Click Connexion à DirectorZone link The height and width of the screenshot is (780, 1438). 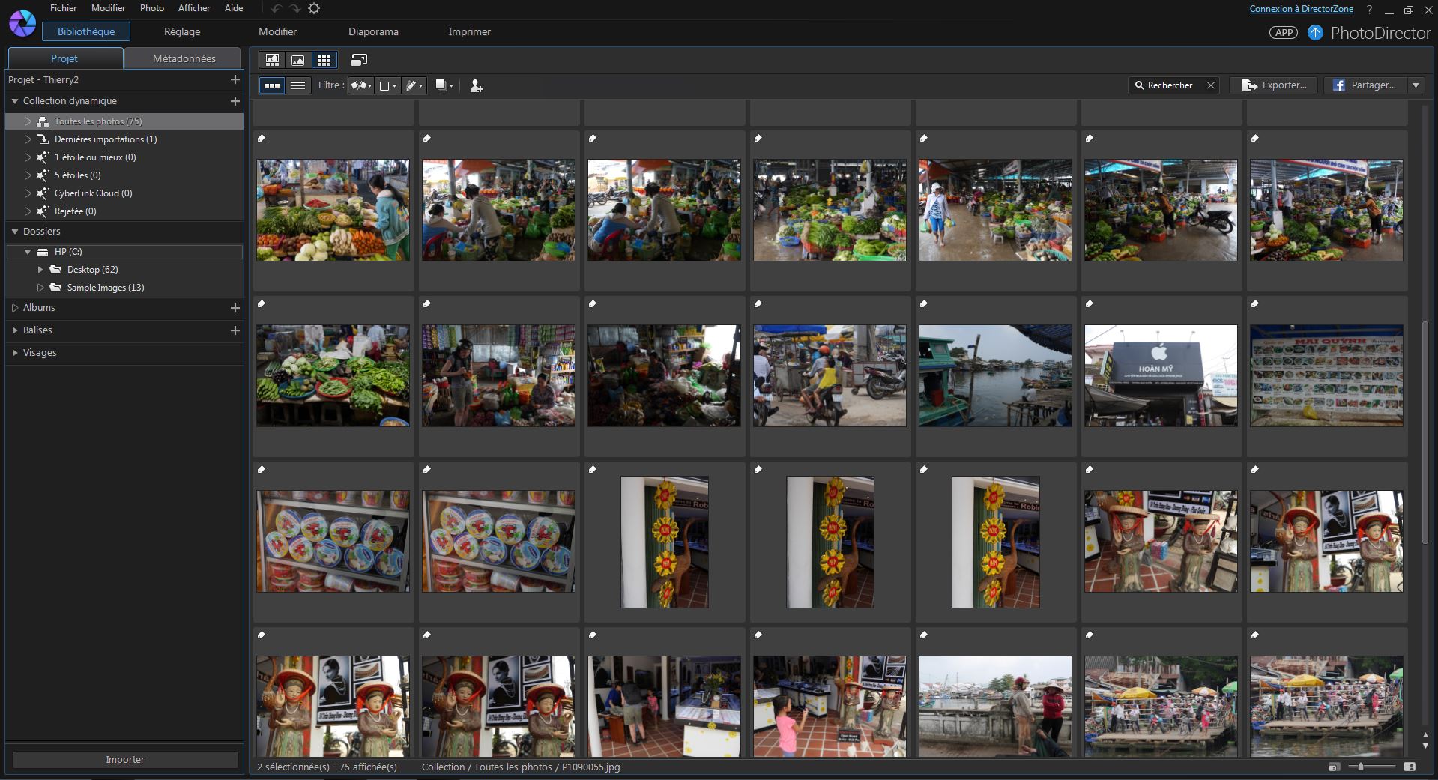click(x=1301, y=9)
